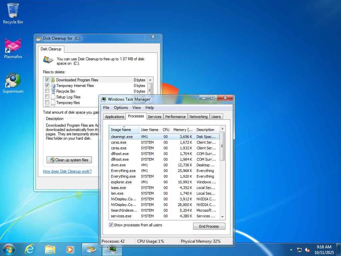Select the explorer.exe process row

click(x=122, y=182)
